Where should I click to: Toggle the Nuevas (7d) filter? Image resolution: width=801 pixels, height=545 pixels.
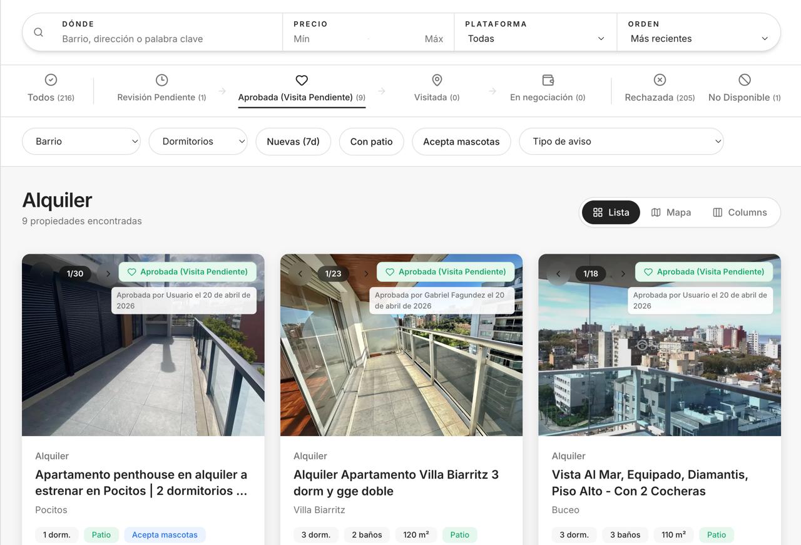point(293,142)
